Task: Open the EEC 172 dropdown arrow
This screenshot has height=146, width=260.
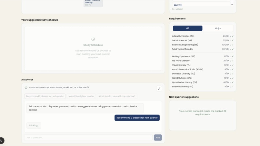Action: click(x=232, y=5)
